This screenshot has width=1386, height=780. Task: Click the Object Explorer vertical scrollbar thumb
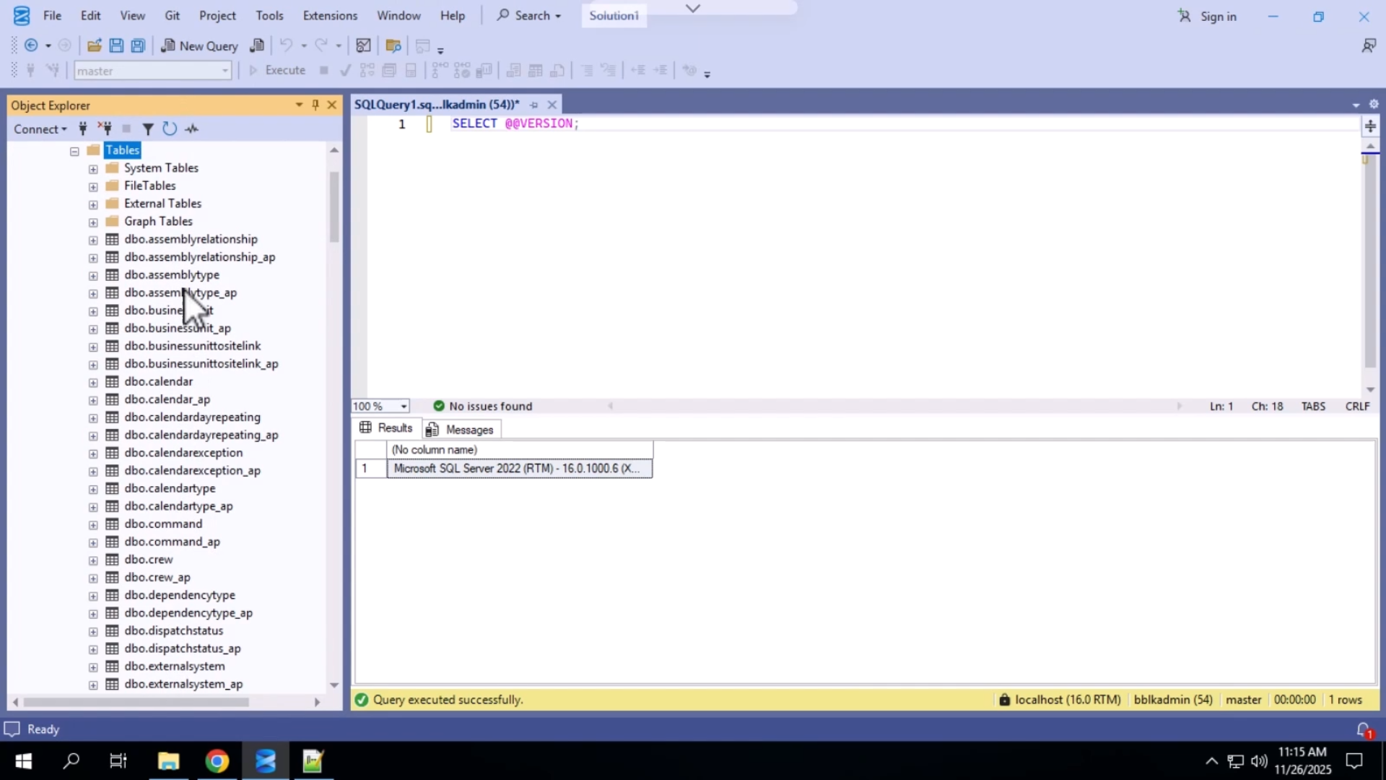click(x=334, y=207)
